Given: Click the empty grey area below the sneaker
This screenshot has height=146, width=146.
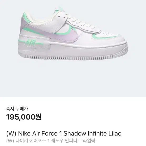Looking at the screenshot, I should tap(73, 79).
